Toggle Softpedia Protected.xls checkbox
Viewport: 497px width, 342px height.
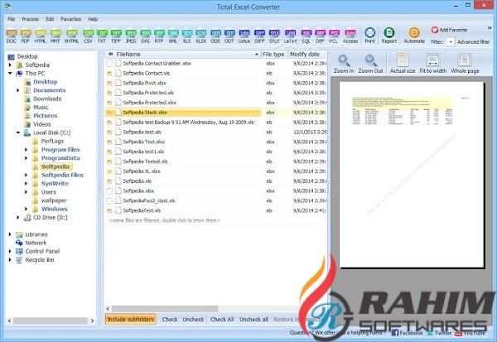(x=109, y=94)
